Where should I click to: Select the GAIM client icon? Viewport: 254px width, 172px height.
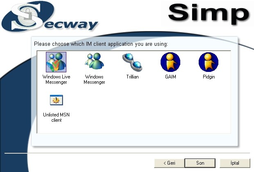pos(170,62)
